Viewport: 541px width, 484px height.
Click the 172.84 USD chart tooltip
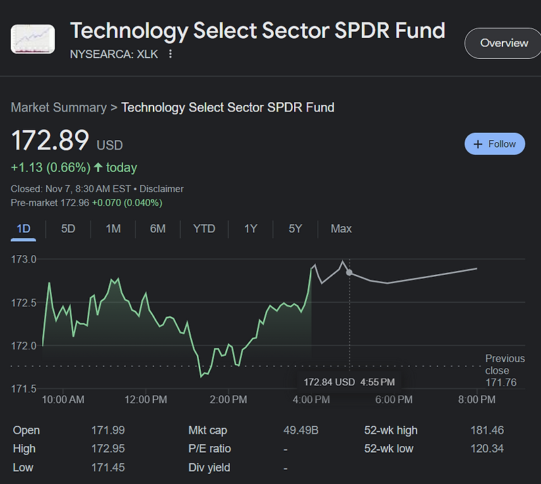(x=349, y=382)
